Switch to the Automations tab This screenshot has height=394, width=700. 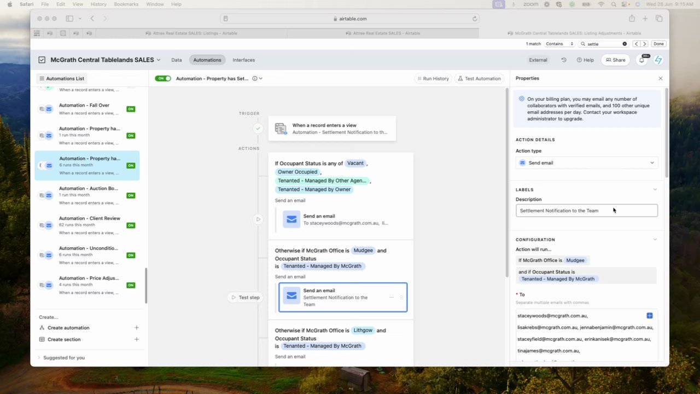tap(207, 60)
